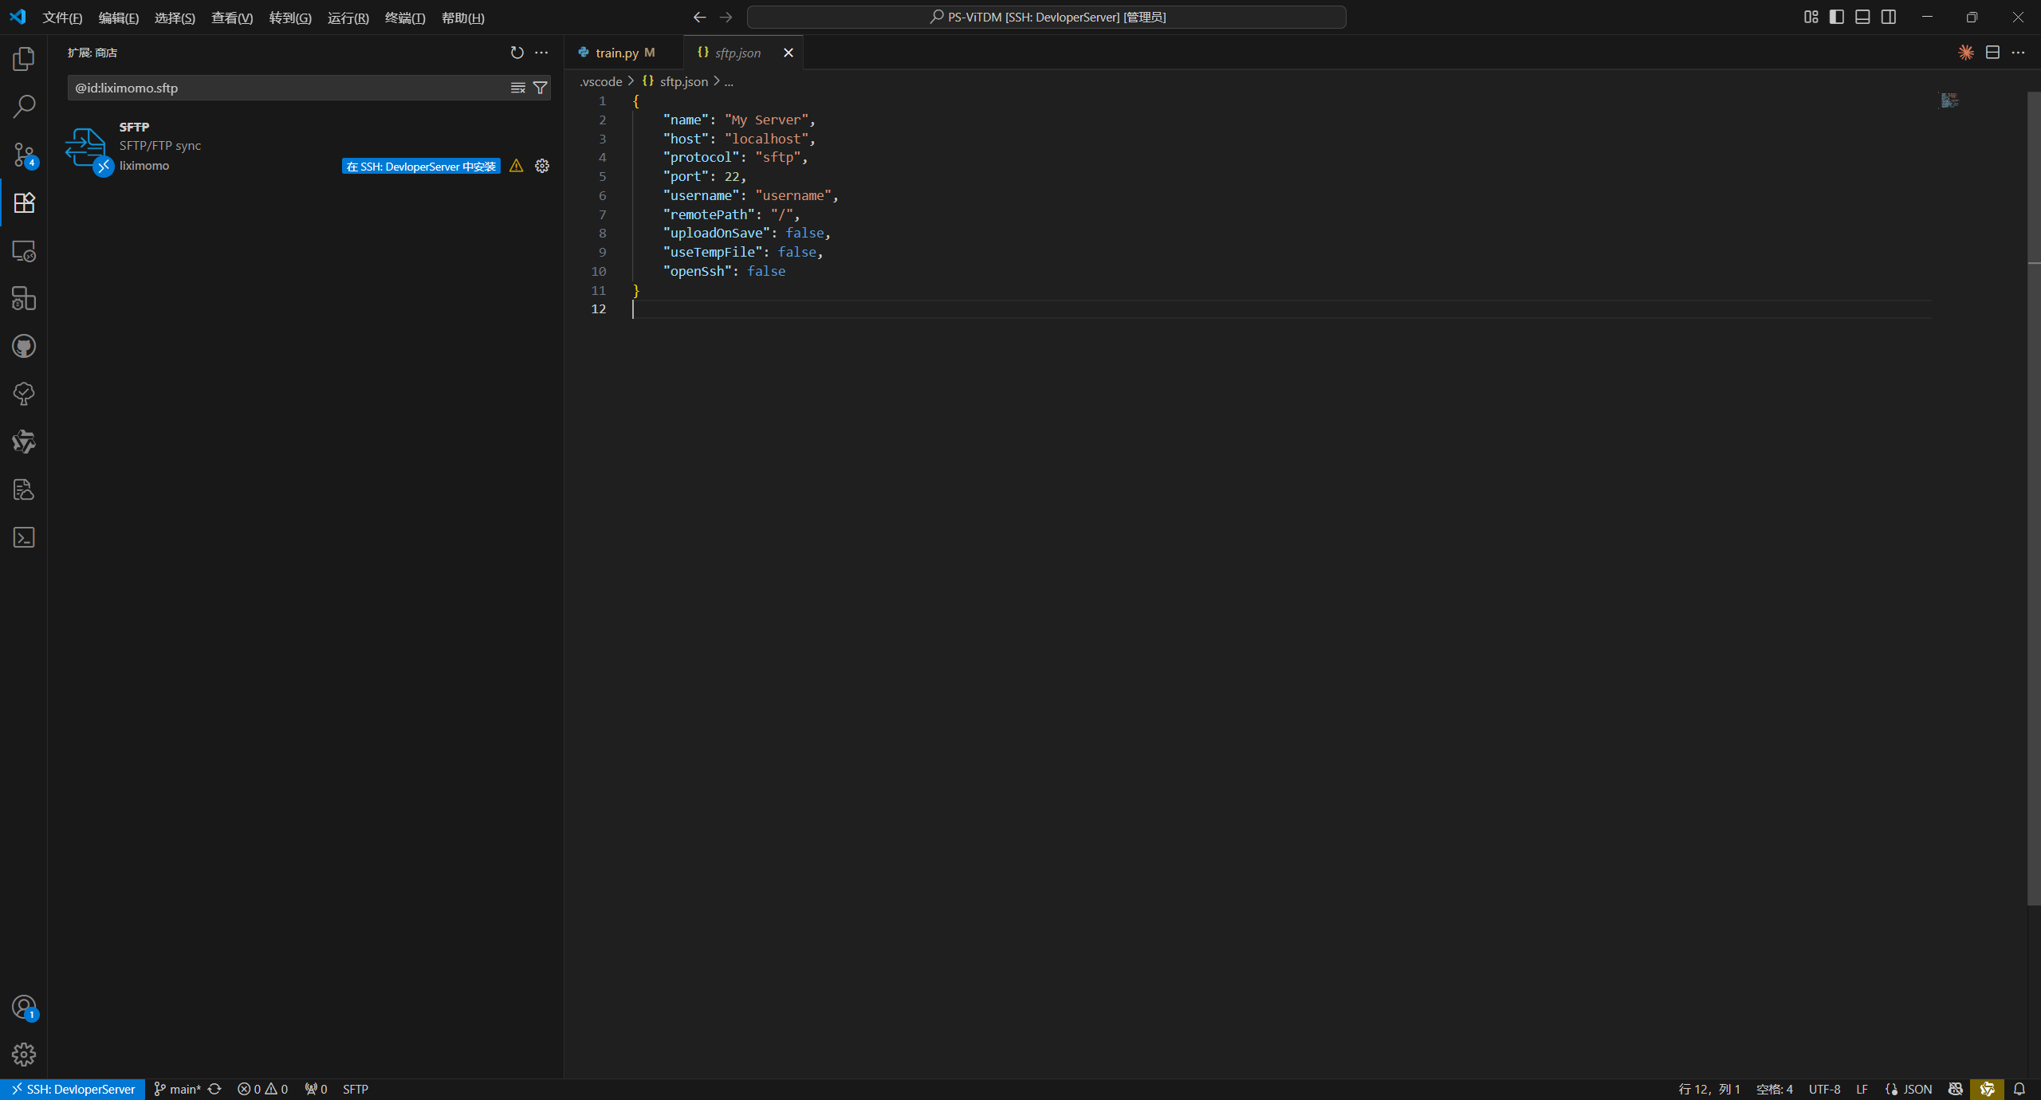
Task: Open the 编辑(E) menu
Action: pos(119,18)
